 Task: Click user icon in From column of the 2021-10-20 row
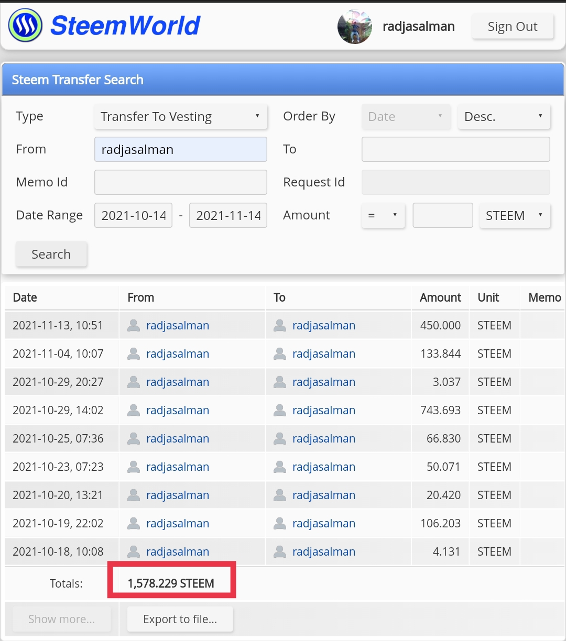[x=134, y=495]
